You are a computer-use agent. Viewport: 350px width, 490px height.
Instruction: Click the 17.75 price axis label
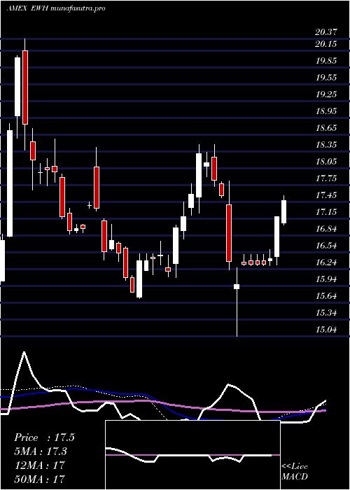coord(326,178)
